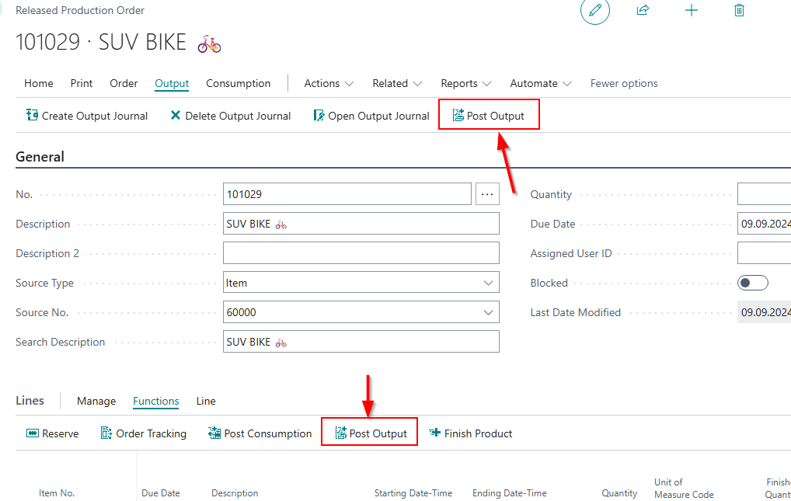Click the pencil edit icon
Viewport: 791px width, 501px height.
point(595,11)
